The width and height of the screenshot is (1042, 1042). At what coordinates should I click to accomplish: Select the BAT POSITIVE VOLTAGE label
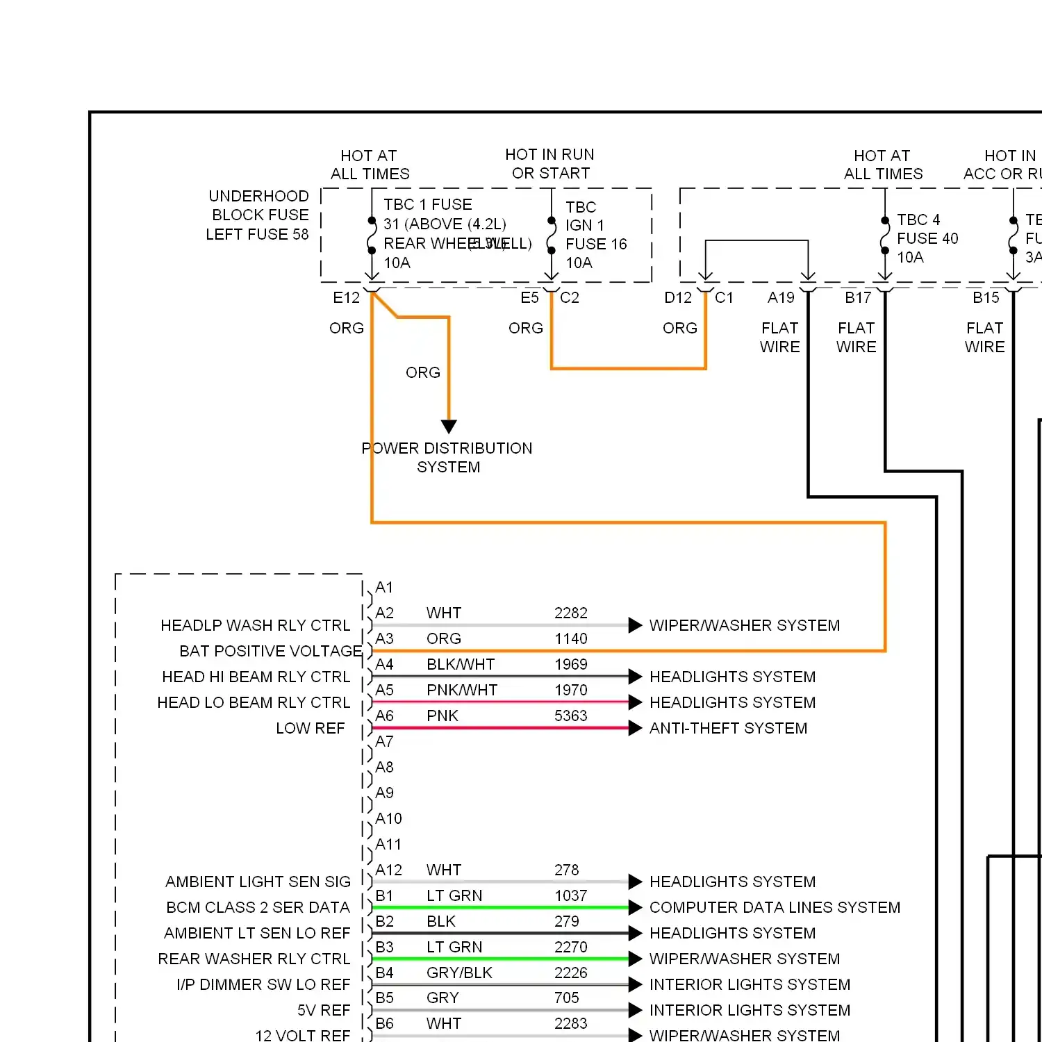(x=271, y=651)
